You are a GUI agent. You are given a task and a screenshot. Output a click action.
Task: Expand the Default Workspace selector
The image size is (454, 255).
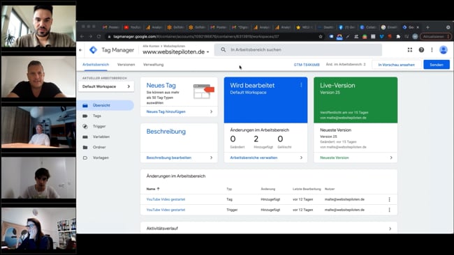click(106, 86)
